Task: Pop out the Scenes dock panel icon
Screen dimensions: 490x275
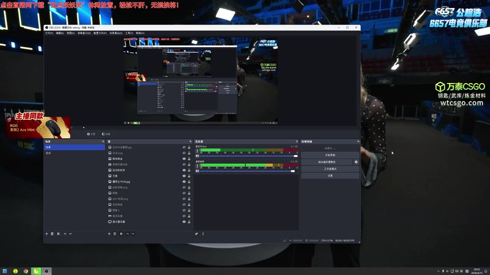Action: (103, 142)
